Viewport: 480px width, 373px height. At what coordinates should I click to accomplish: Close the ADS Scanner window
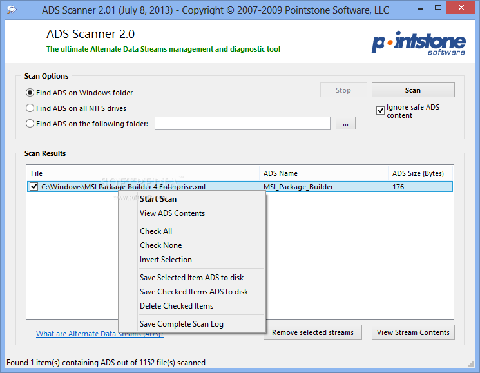(461, 7)
